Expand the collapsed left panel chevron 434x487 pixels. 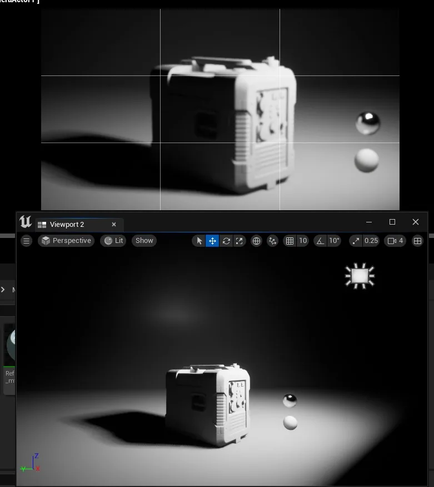[3, 290]
